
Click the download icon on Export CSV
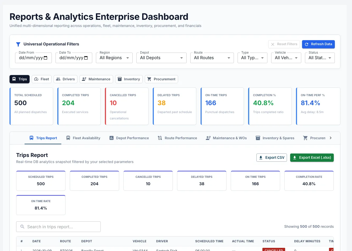[x=261, y=157]
